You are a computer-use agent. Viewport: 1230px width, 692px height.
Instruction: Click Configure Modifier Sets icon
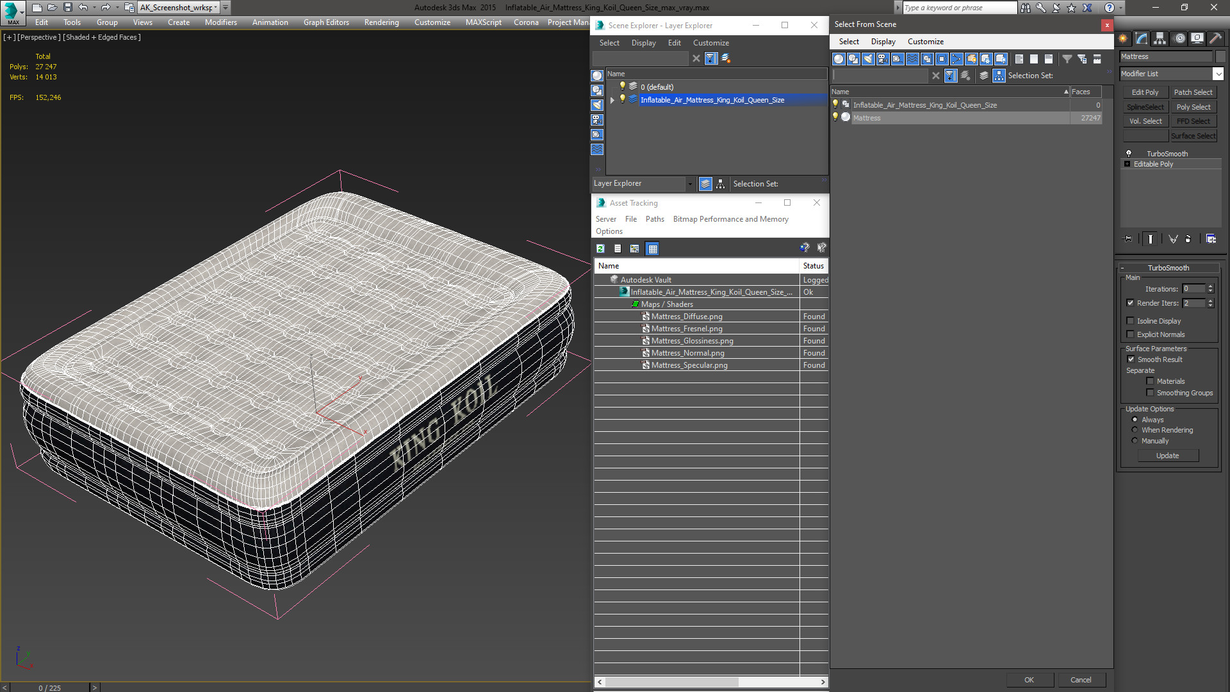tap(1211, 239)
